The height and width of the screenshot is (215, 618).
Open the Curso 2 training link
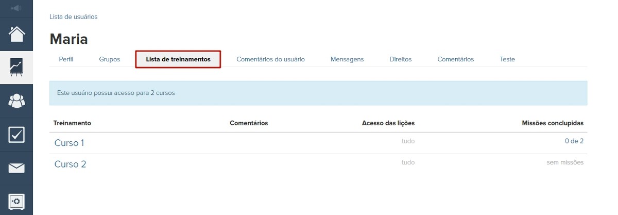click(70, 164)
